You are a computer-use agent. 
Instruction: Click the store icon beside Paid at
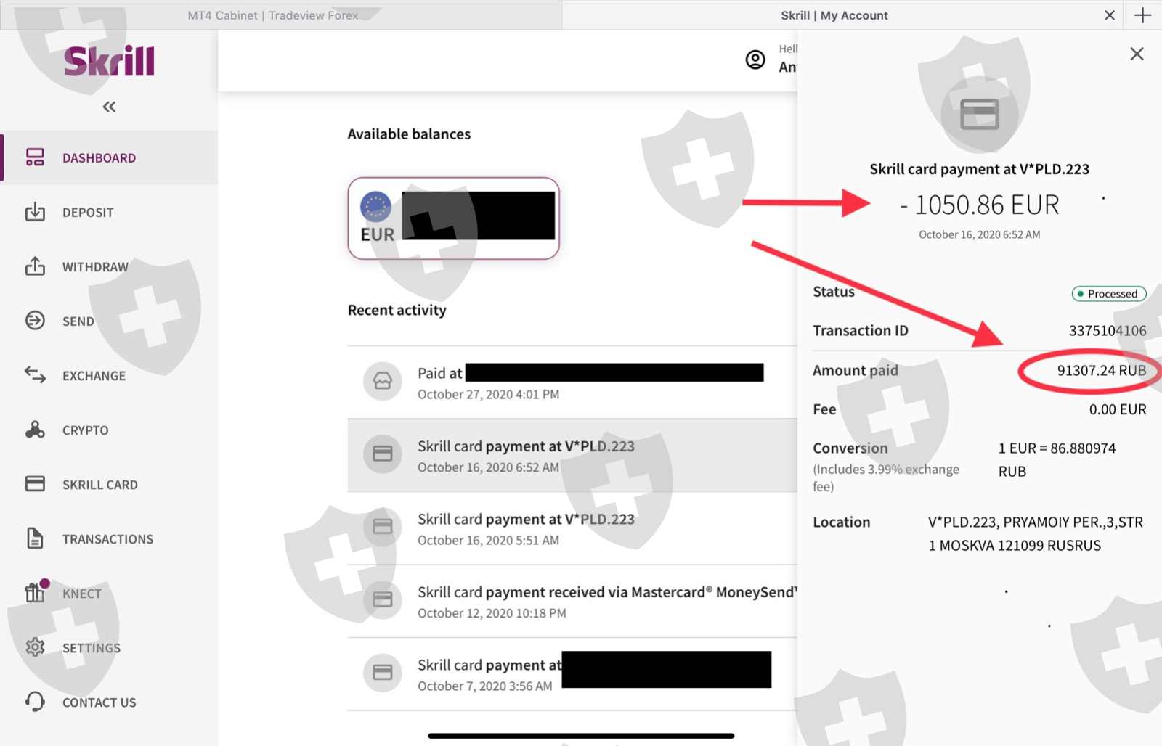(383, 381)
